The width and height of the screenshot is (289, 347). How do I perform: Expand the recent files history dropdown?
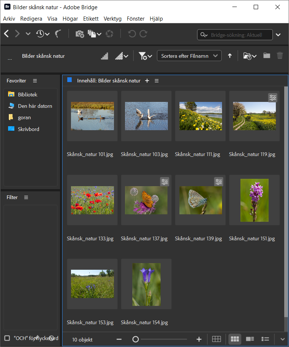coord(43,34)
